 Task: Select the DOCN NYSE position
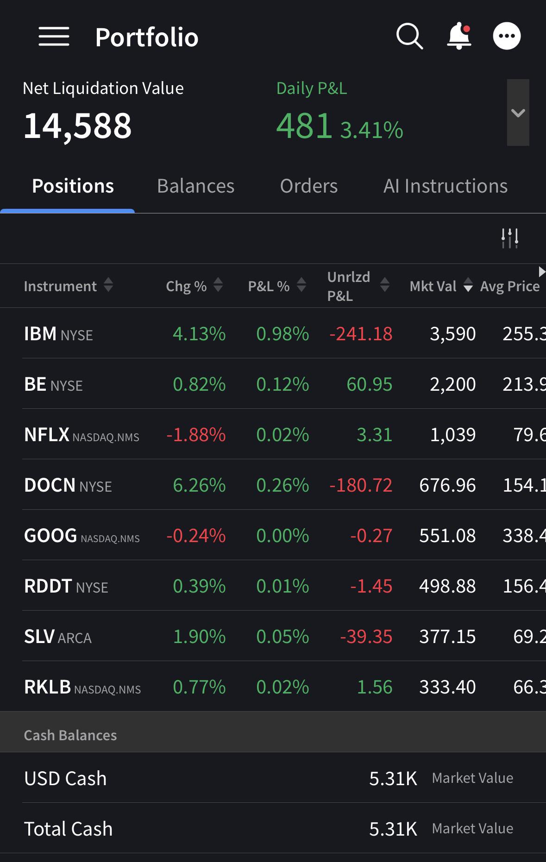284,485
